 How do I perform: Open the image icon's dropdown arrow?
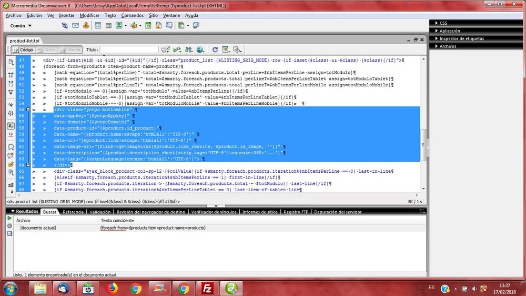(126, 25)
